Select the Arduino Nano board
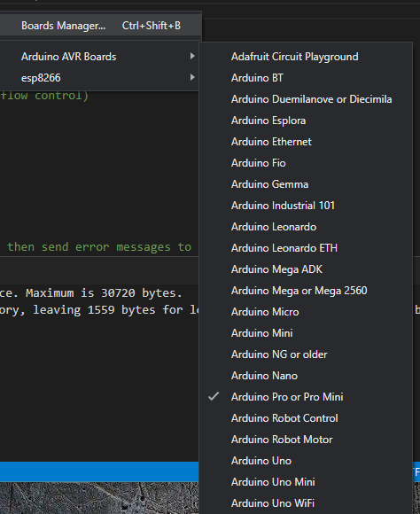The width and height of the screenshot is (420, 514). pyautogui.click(x=306, y=376)
